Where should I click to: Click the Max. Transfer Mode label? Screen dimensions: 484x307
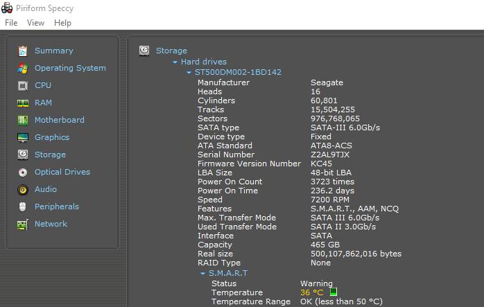pyautogui.click(x=236, y=218)
